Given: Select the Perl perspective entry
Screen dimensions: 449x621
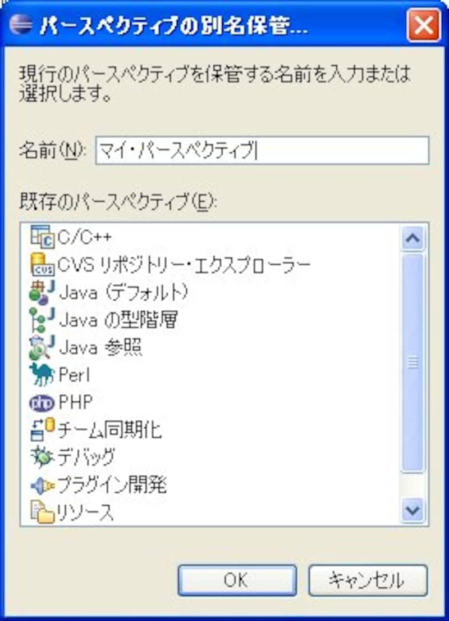Looking at the screenshot, I should 74,375.
